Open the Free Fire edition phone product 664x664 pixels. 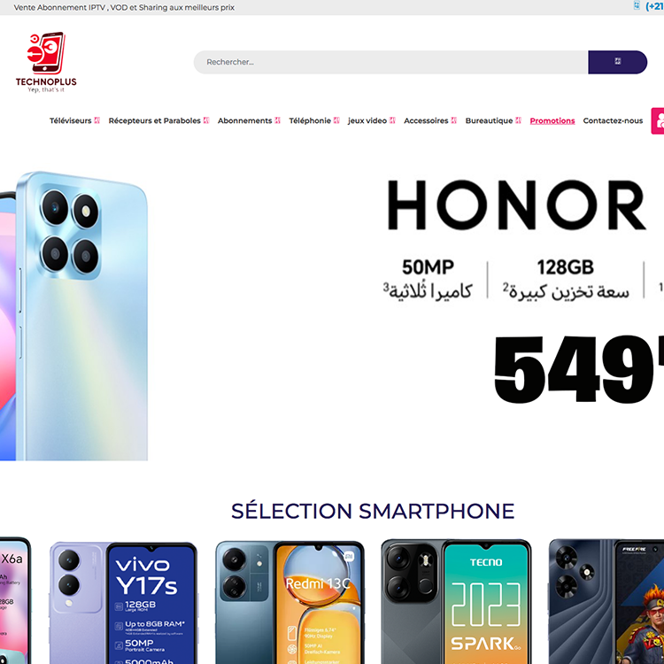(x=606, y=601)
